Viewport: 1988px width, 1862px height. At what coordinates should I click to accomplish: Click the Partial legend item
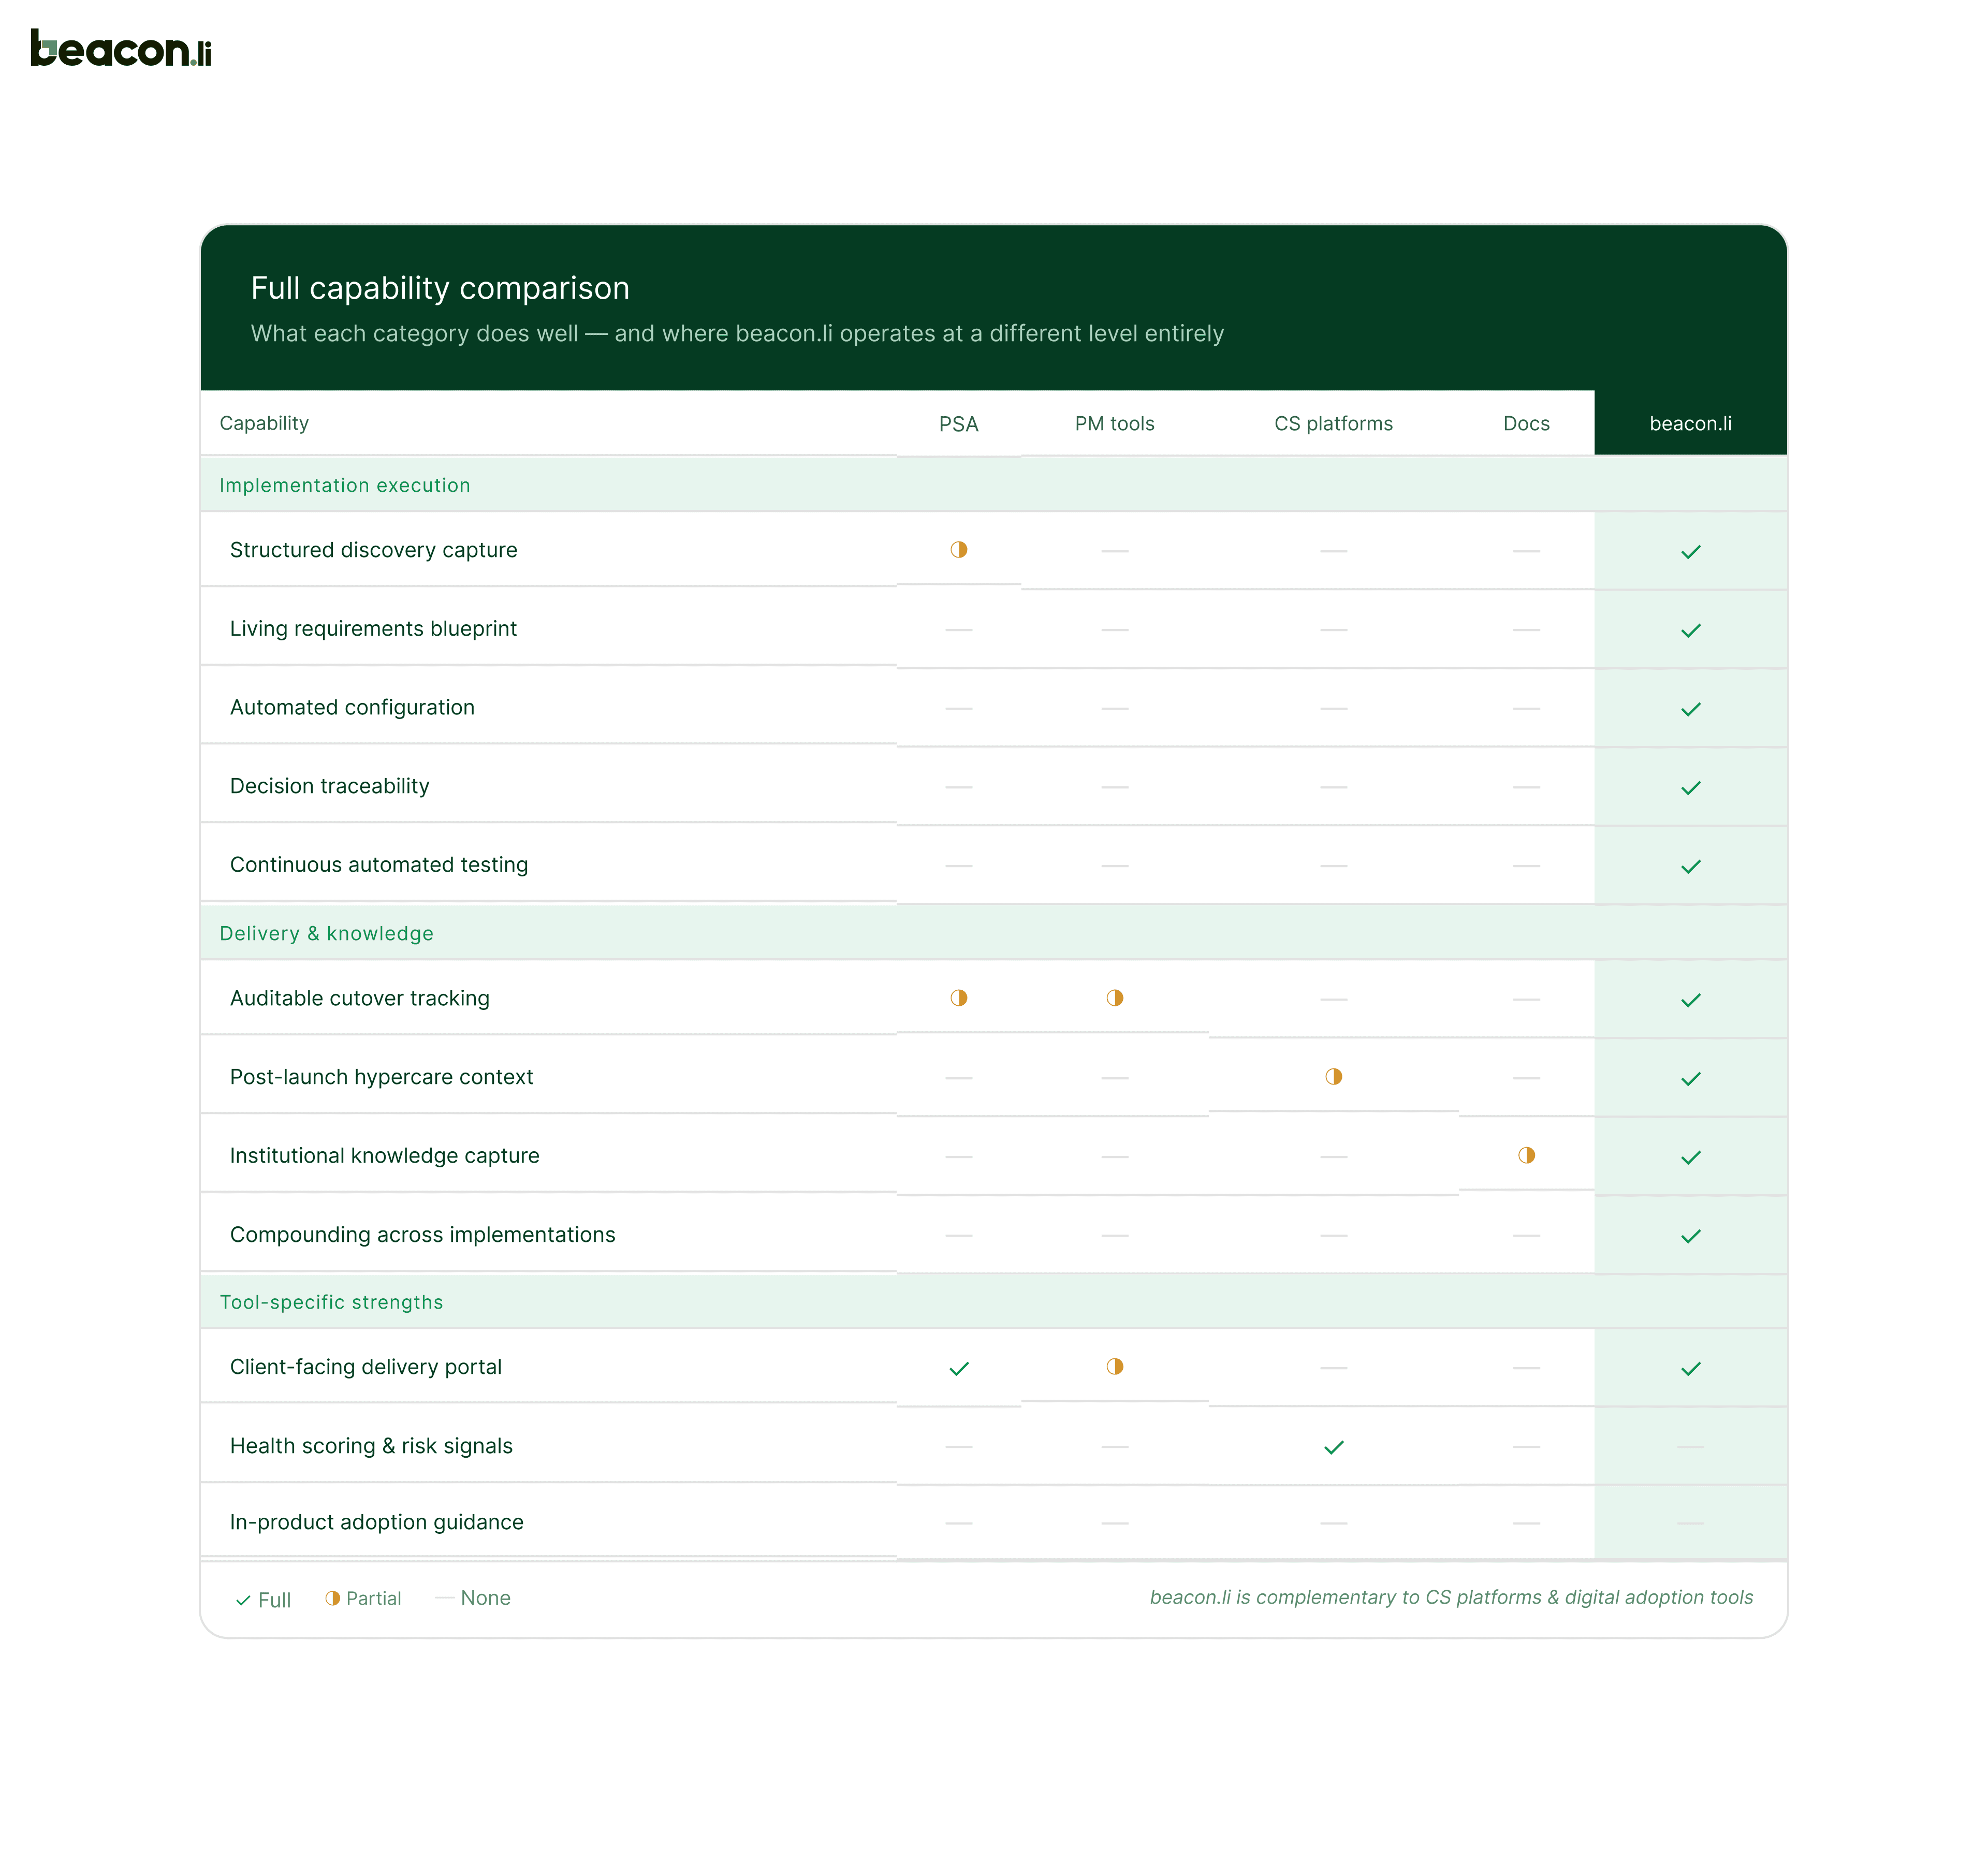coord(363,1598)
